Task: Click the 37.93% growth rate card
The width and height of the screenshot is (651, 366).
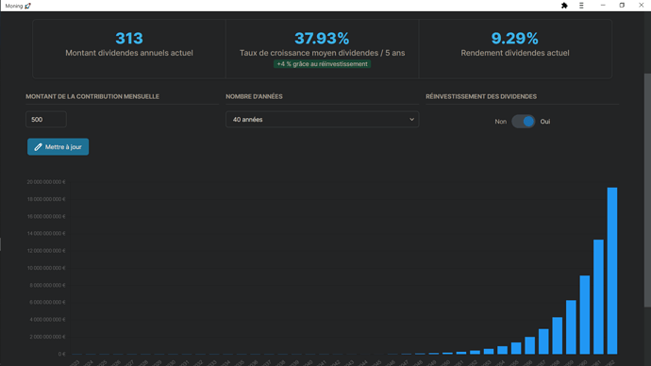Action: click(x=322, y=48)
